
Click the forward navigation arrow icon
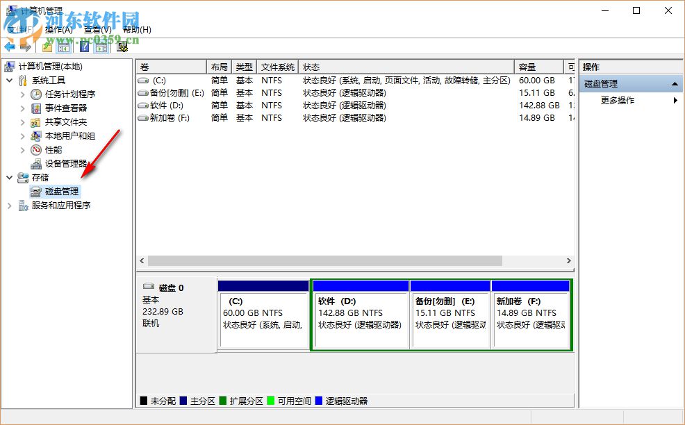26,47
